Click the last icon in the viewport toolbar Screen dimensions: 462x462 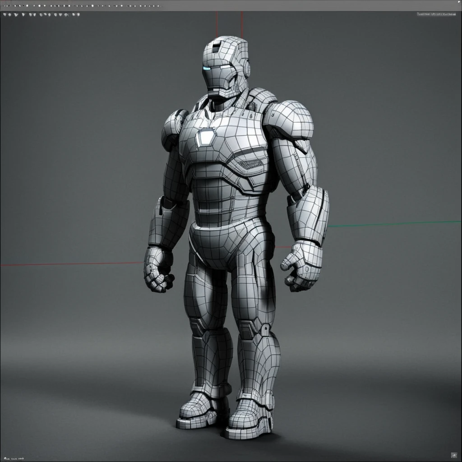point(78,14)
